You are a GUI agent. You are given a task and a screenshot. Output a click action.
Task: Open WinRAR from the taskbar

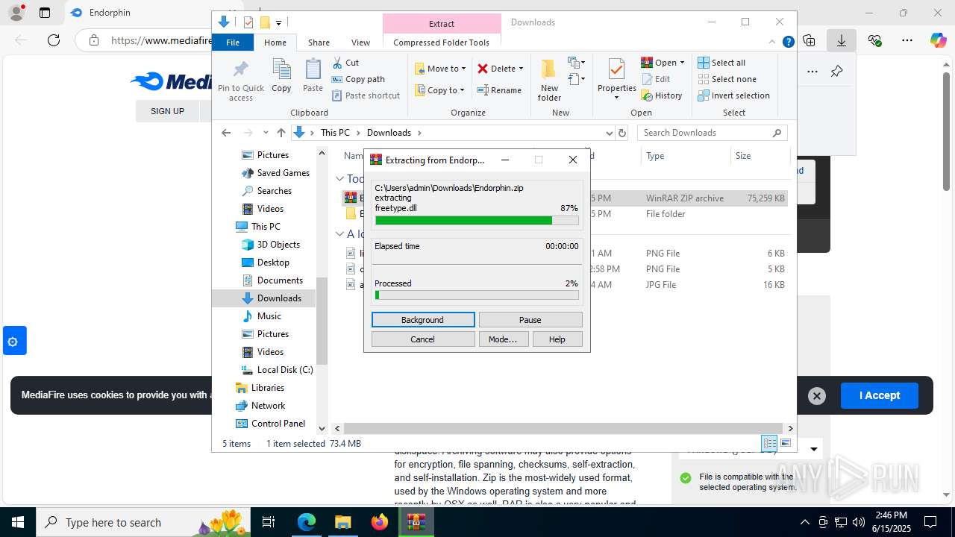click(x=416, y=522)
